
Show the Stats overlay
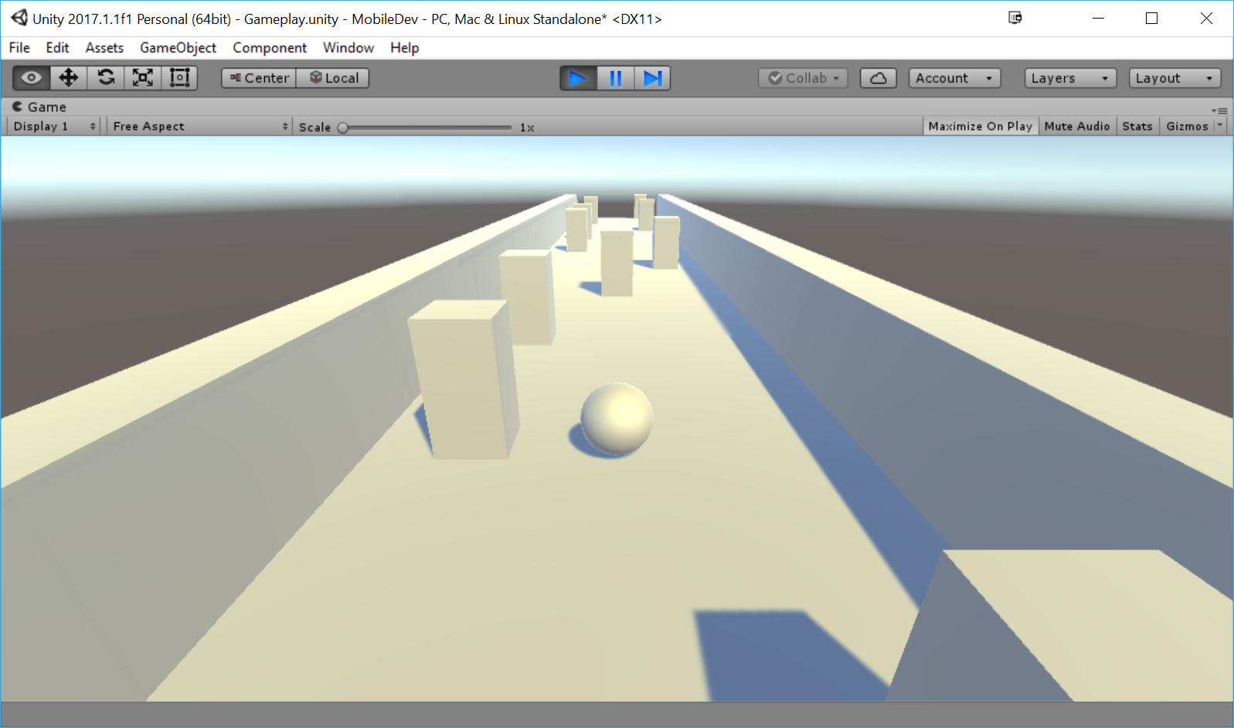(x=1137, y=126)
